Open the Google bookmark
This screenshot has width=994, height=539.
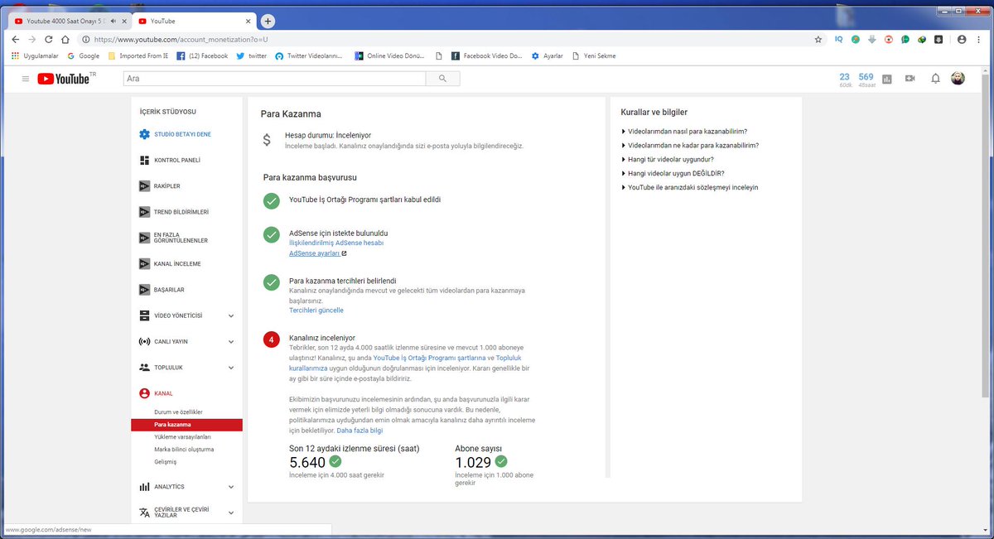click(x=83, y=56)
